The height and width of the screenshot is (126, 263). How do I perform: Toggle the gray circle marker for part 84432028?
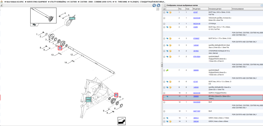point(164,102)
